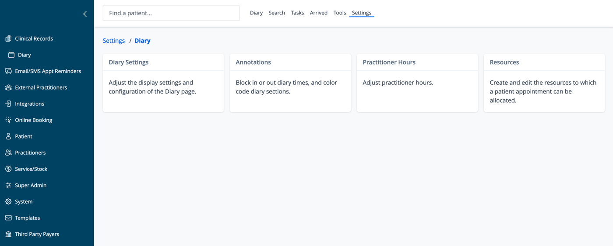Click the Third Party Payers bank icon
Image resolution: width=613 pixels, height=246 pixels.
pyautogui.click(x=8, y=234)
